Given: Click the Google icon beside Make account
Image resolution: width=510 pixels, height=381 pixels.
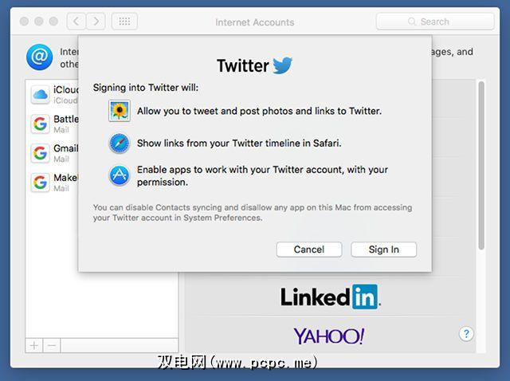Looking at the screenshot, I should 40,183.
